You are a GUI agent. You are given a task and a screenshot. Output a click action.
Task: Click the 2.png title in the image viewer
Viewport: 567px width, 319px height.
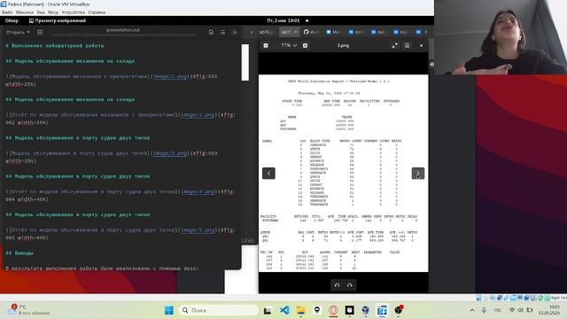pos(343,45)
